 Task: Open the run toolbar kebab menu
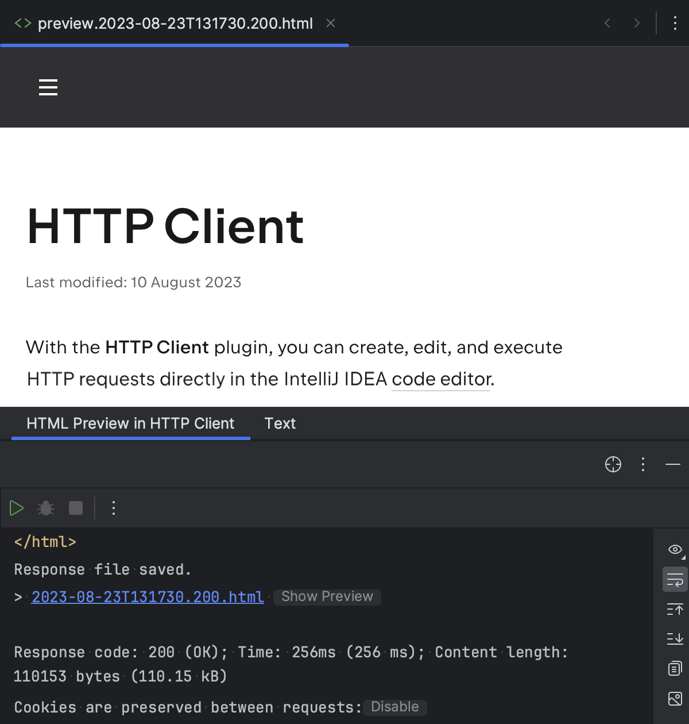(x=113, y=508)
